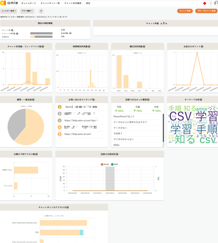Click help icon next to チャット数
The height and width of the screenshot is (243, 218).
12,30
